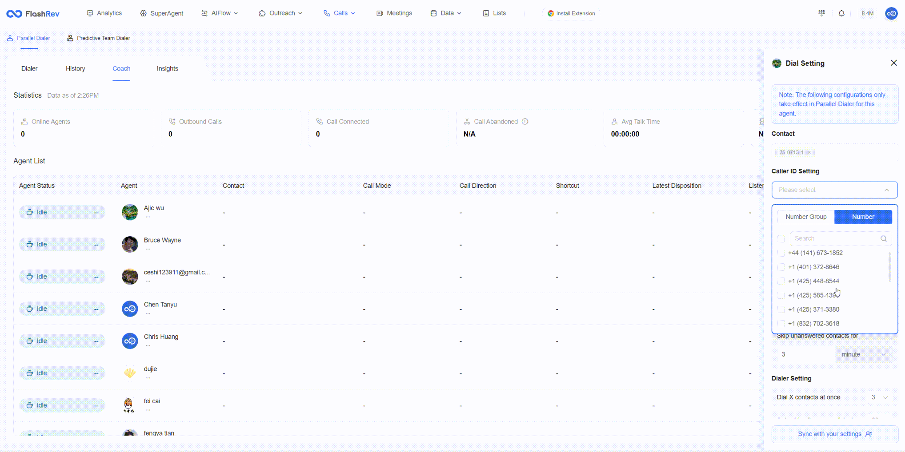905x452 pixels.
Task: Check number +44 (141) 673-1852
Action: [781, 253]
